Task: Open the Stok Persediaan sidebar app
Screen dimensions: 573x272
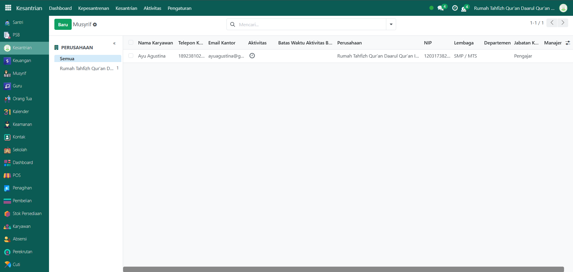Action: [x=27, y=214]
